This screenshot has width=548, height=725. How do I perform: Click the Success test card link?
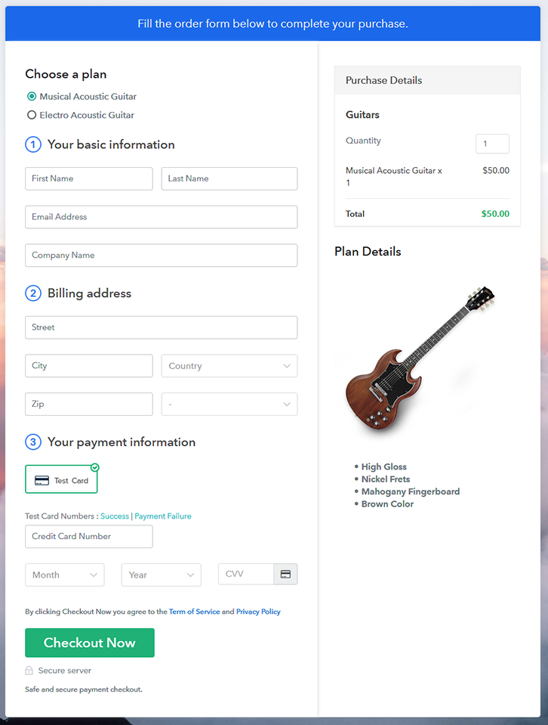[115, 516]
